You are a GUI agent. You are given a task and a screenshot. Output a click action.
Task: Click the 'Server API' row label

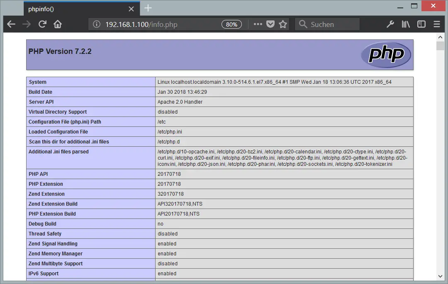(x=41, y=102)
